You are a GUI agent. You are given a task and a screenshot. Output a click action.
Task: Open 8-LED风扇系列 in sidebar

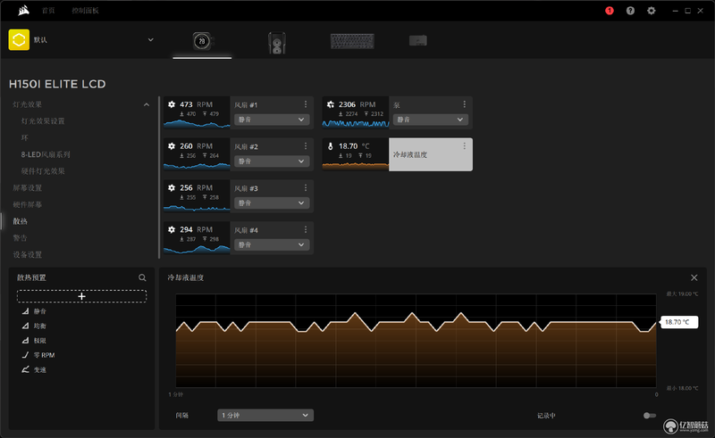click(x=46, y=154)
